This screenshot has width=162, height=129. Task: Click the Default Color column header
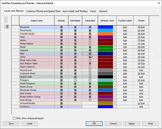[107, 21]
